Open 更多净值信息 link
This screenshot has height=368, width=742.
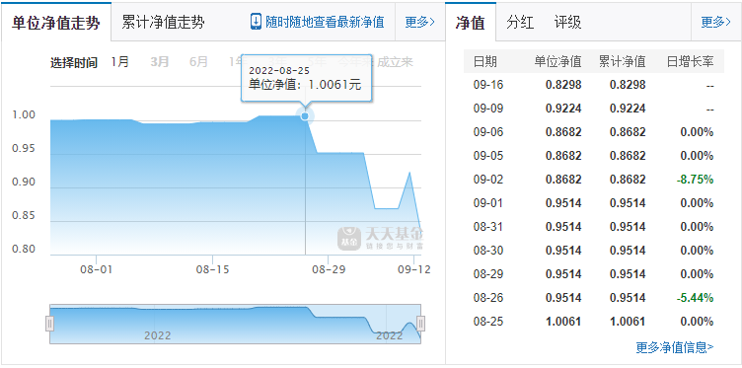click(674, 347)
